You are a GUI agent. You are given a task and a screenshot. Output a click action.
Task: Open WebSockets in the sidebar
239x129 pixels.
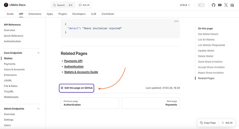(11, 97)
